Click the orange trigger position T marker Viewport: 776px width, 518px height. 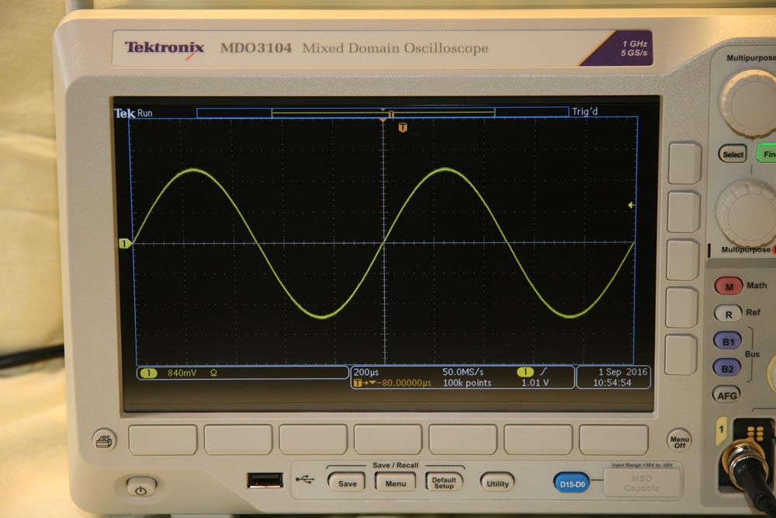[x=402, y=127]
